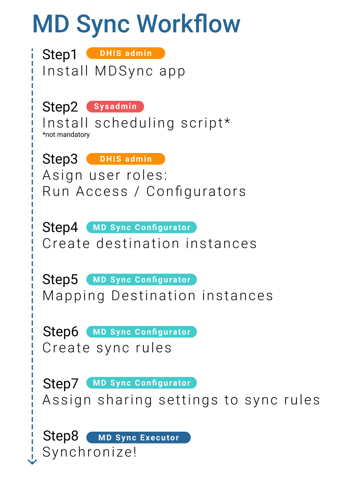Click the MD Sync Workflow title
This screenshot has width=359, height=487.
(x=136, y=24)
